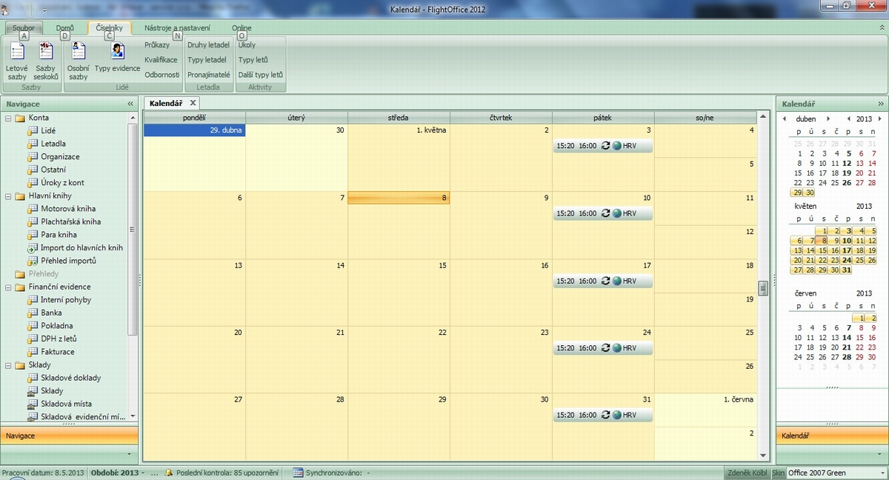Click the Průkazy button in ribbon
This screenshot has height=480, width=889.
pos(156,45)
